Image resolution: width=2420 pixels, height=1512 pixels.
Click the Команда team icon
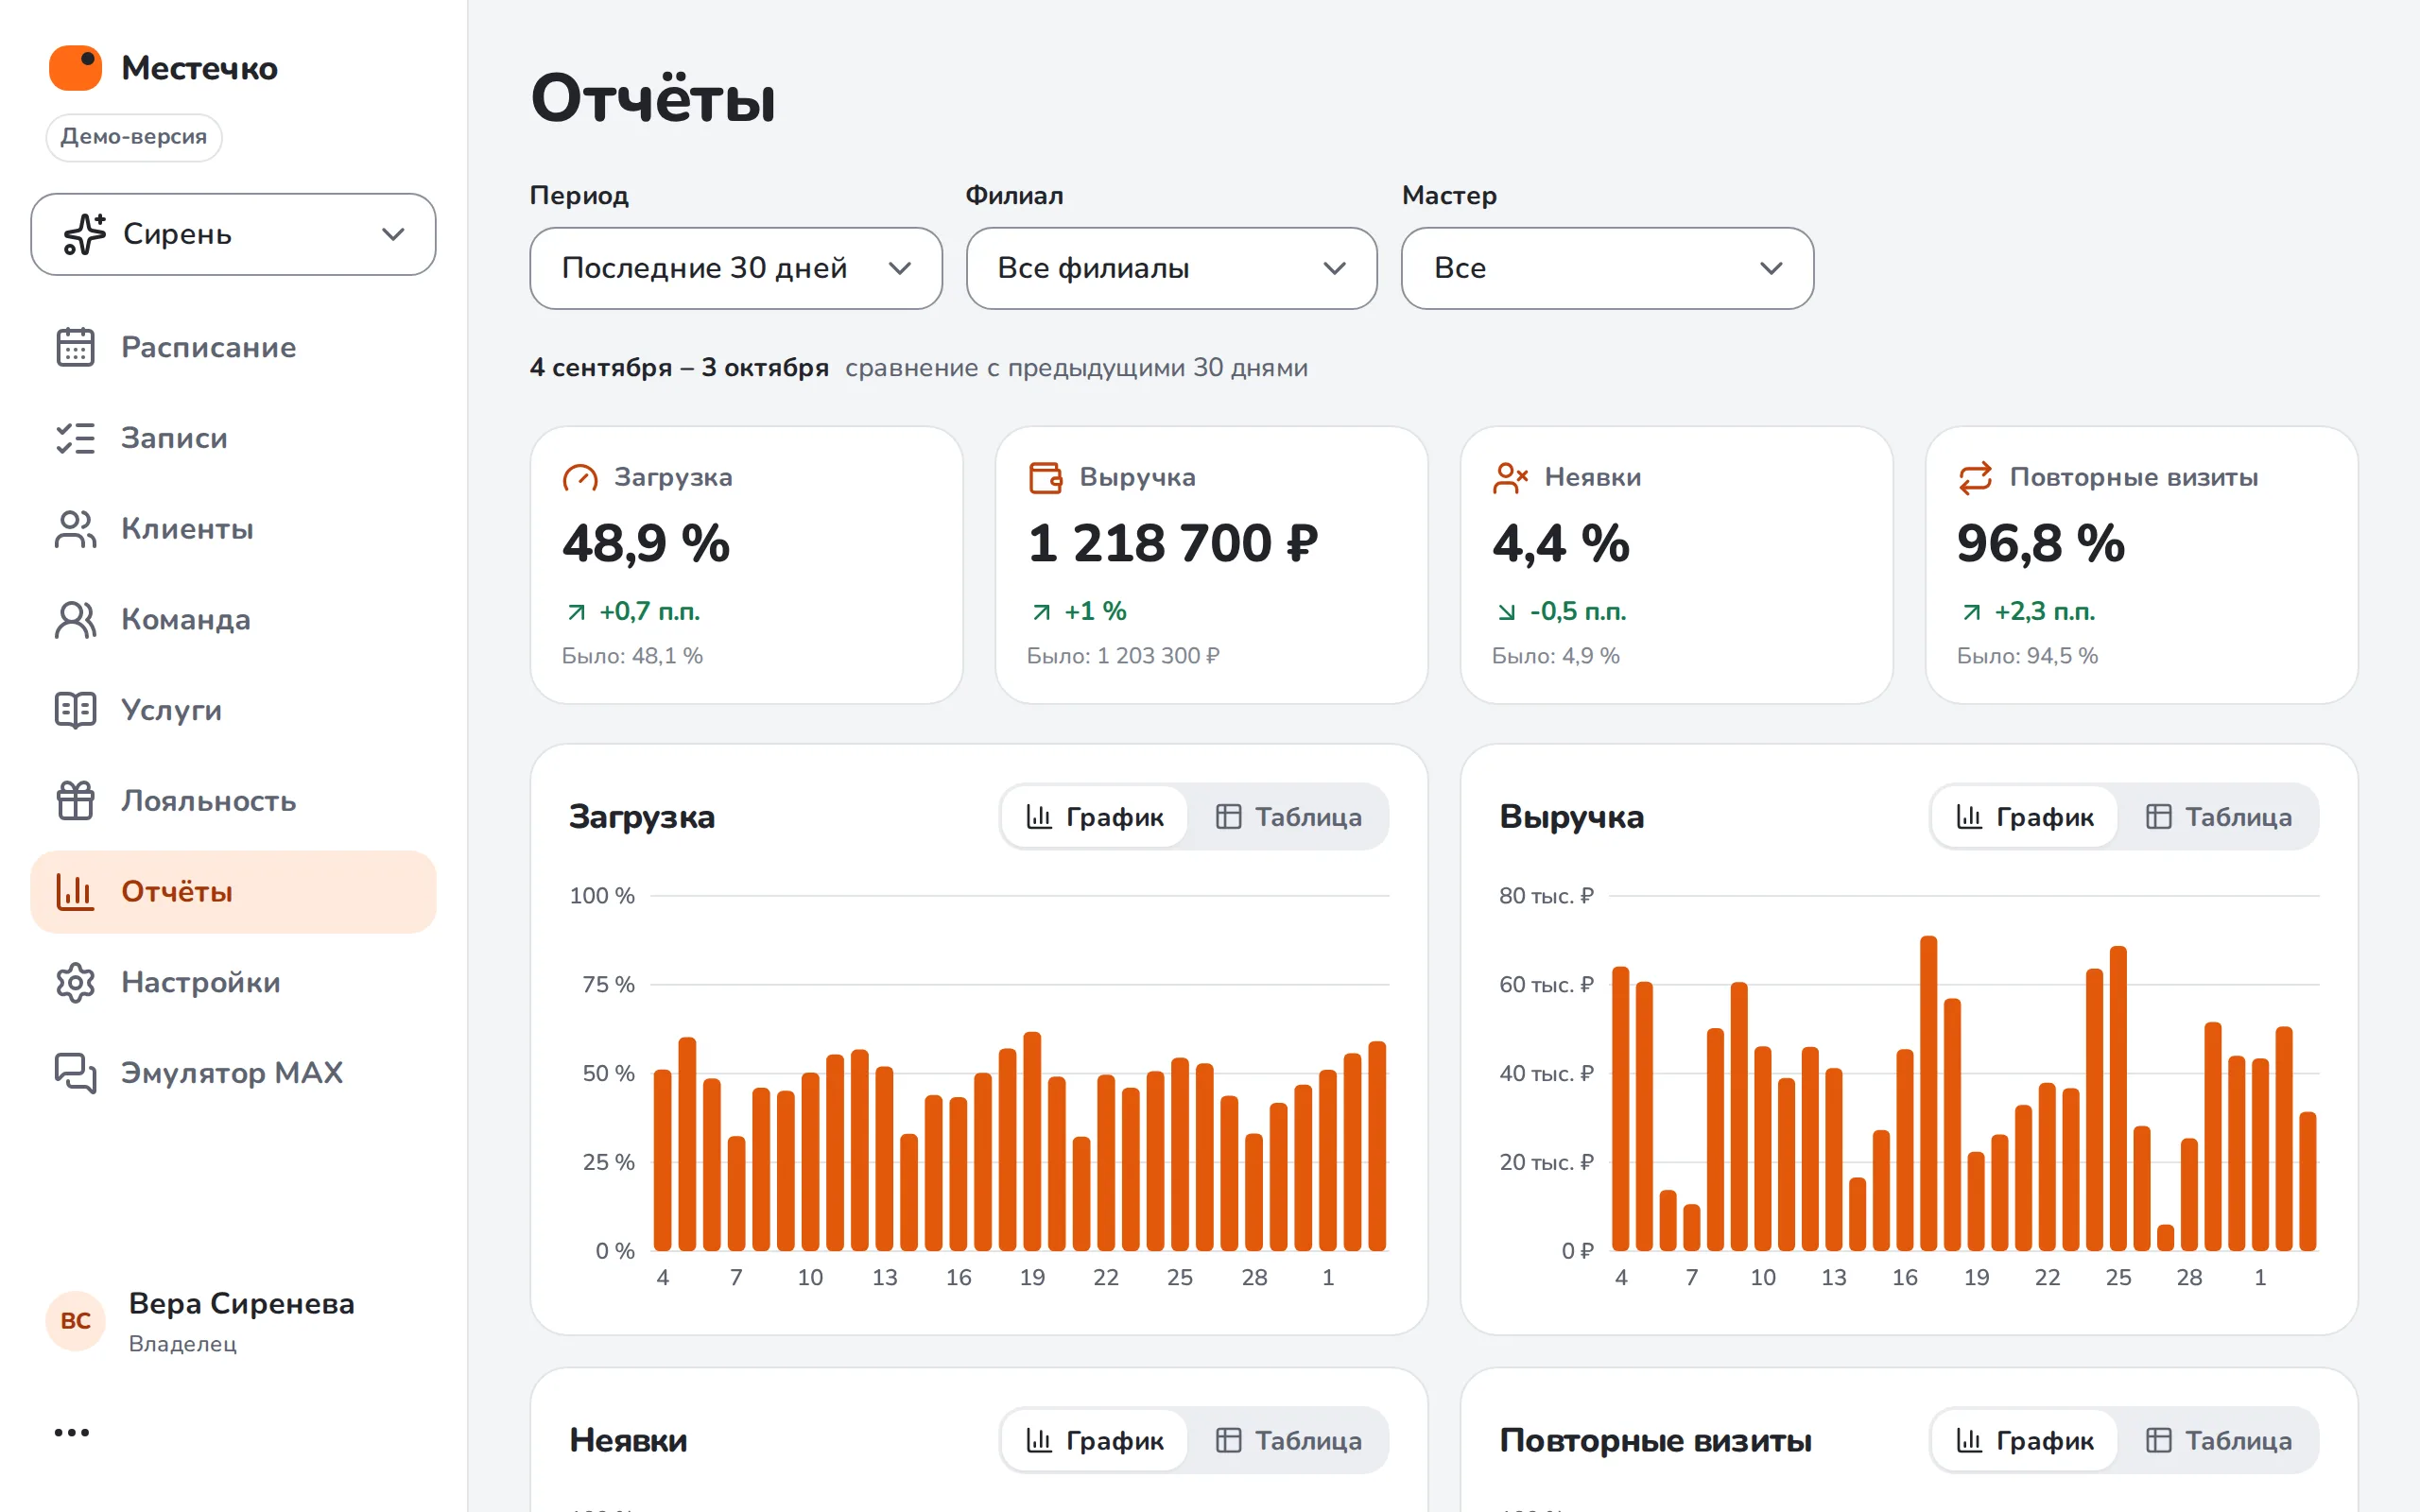click(x=75, y=620)
